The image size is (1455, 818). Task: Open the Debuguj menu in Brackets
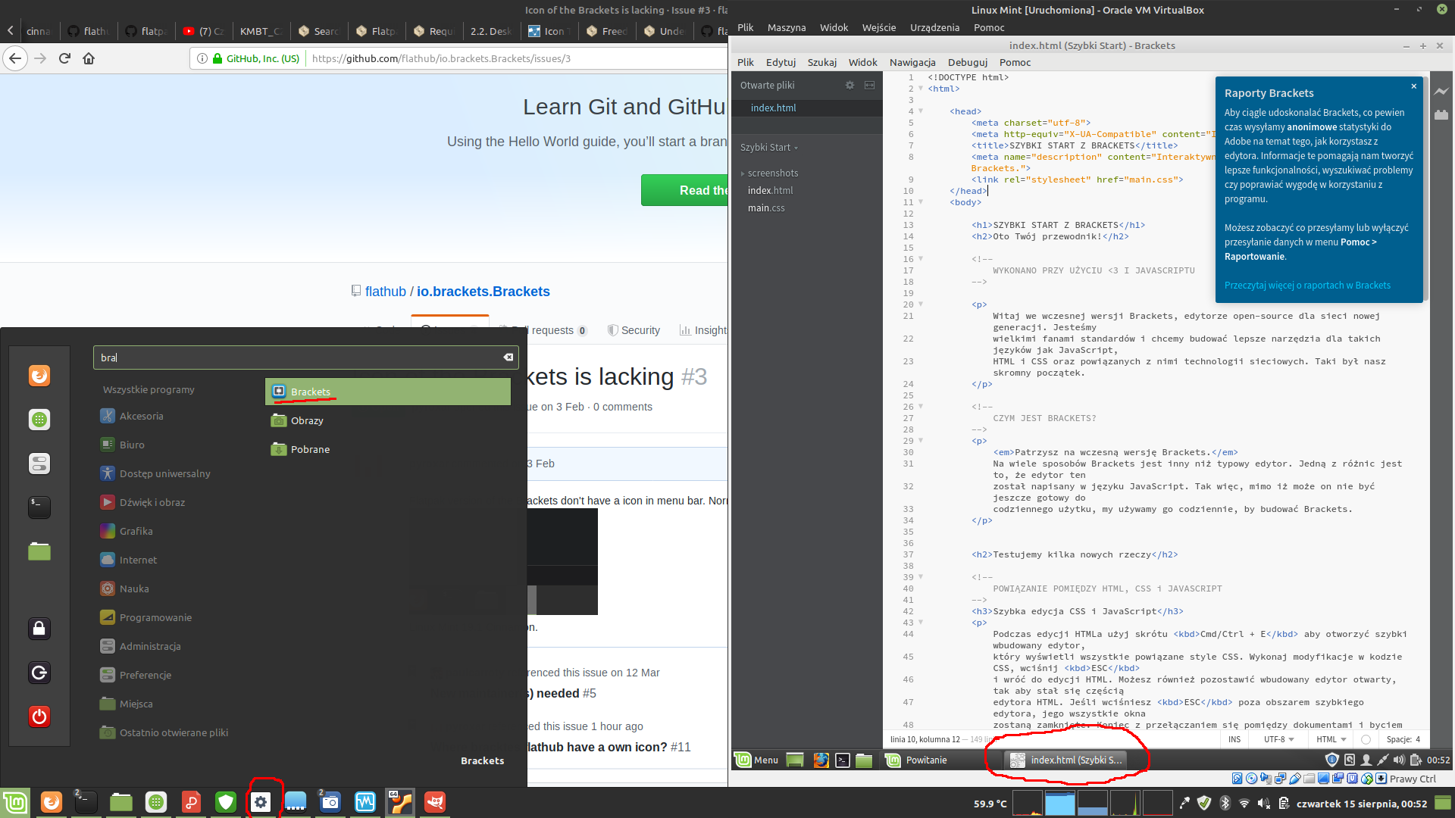[967, 62]
